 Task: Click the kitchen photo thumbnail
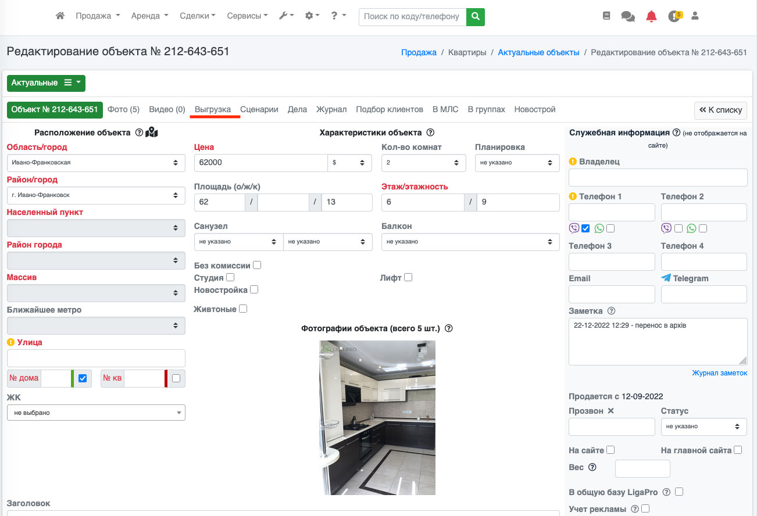(377, 417)
